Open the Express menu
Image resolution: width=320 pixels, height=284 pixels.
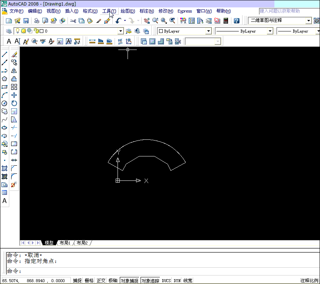[185, 11]
